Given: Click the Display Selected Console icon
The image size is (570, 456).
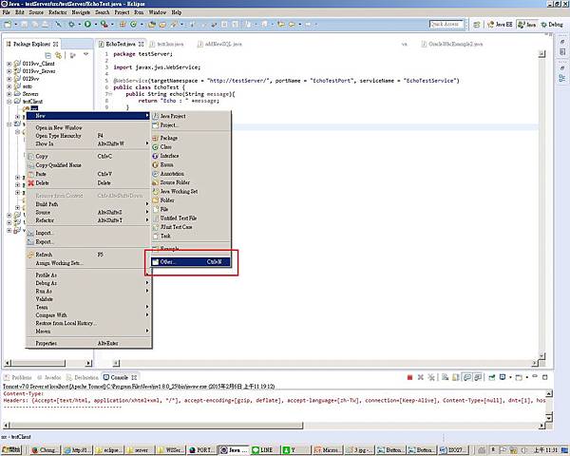Looking at the screenshot, I should (503, 377).
